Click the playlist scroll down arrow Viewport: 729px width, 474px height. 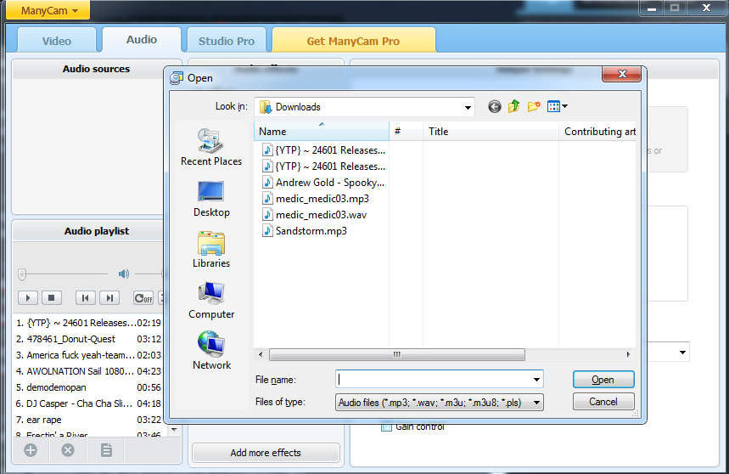(174, 430)
